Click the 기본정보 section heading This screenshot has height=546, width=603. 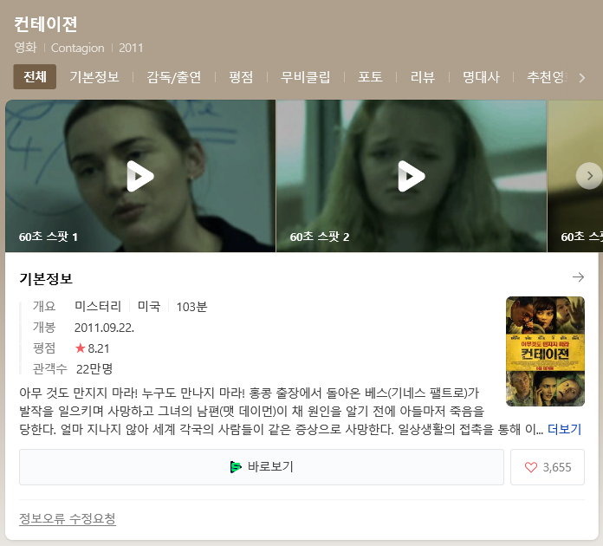(x=46, y=278)
